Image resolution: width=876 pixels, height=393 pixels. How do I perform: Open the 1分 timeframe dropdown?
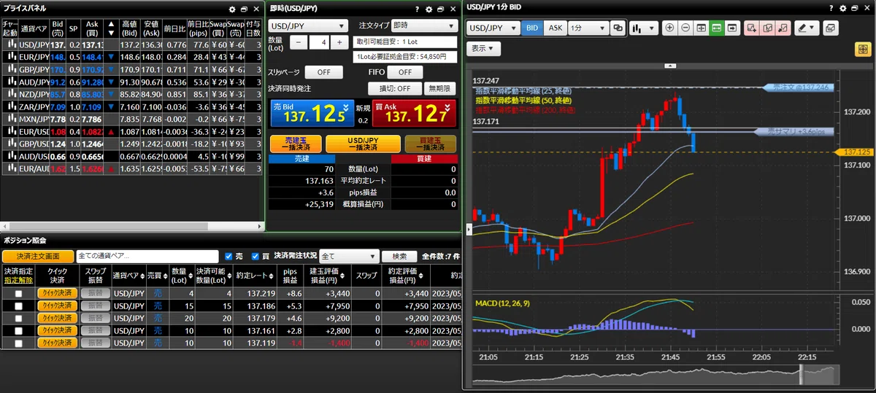(588, 28)
